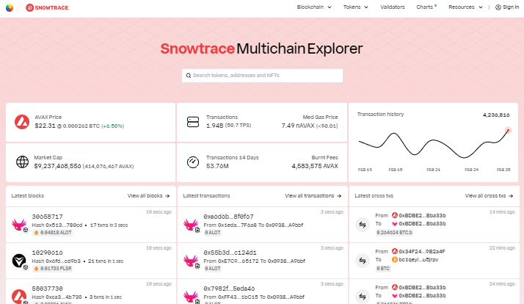Open block hash 0x6fd...cd9b3
524x304 pixels.
(63, 261)
